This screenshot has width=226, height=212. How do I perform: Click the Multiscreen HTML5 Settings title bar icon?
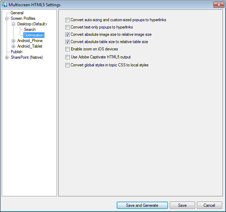pyautogui.click(x=5, y=5)
